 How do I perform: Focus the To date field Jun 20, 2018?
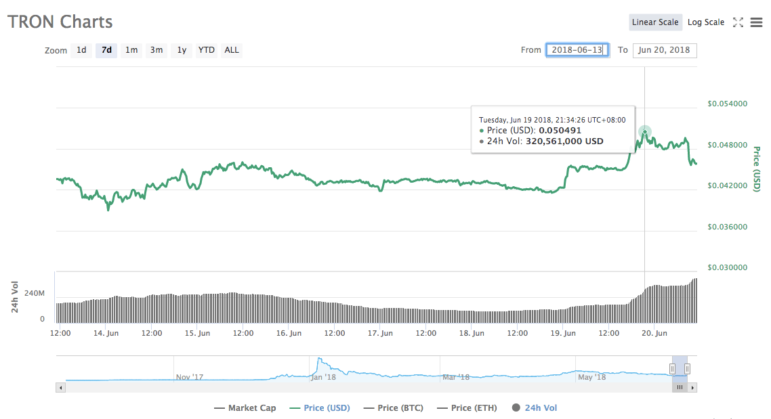665,50
